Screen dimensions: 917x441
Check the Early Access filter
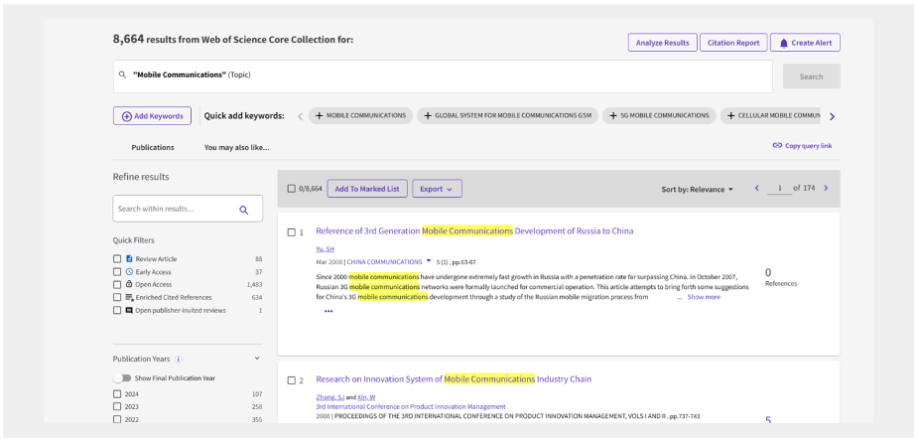pyautogui.click(x=117, y=272)
